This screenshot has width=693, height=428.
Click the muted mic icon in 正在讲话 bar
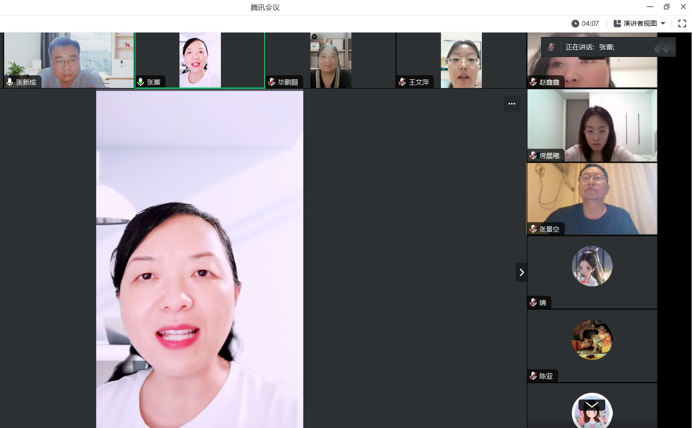551,47
